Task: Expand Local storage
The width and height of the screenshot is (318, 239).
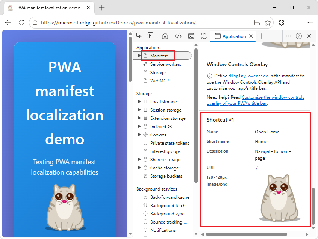Action: click(x=139, y=101)
